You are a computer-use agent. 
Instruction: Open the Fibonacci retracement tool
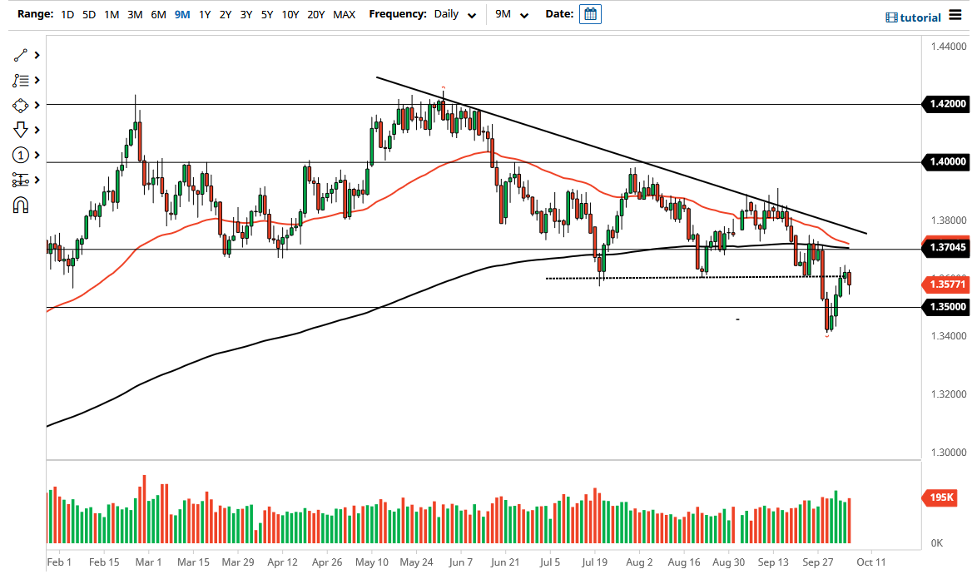pyautogui.click(x=21, y=81)
